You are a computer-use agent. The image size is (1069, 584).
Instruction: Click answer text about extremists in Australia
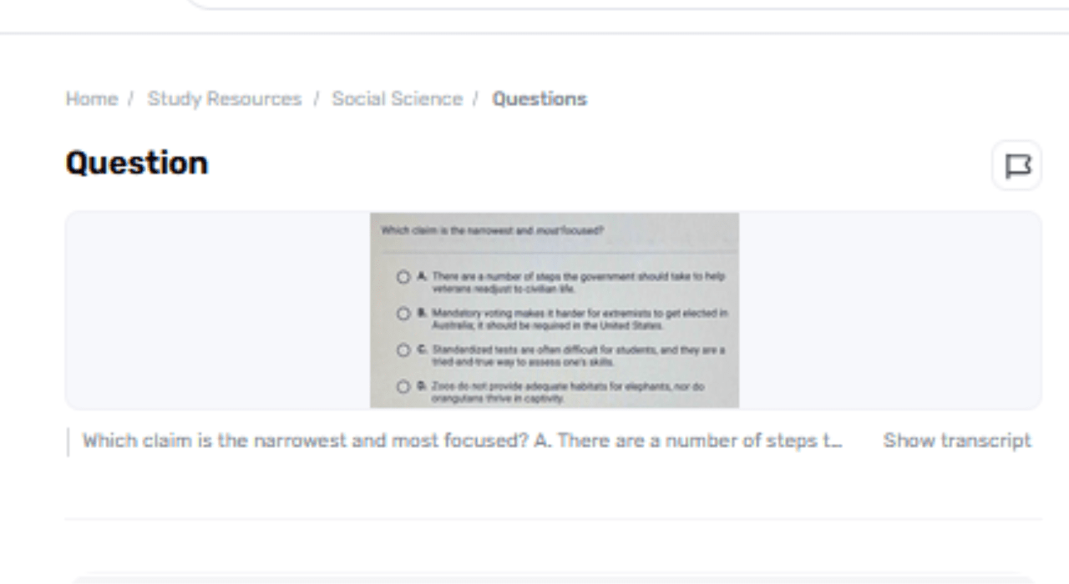coord(580,320)
